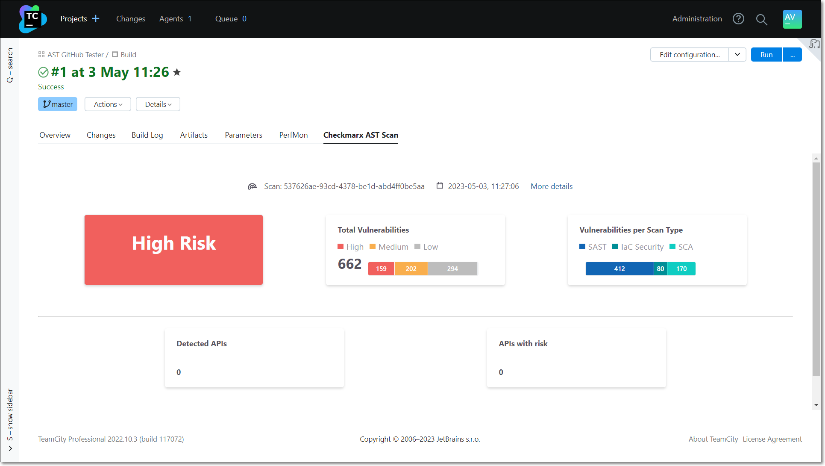The height and width of the screenshot is (466, 825).
Task: Click the scan ID text
Action: (x=344, y=186)
